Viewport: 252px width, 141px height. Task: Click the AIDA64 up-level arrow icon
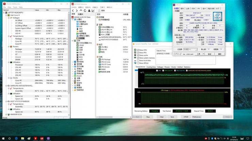pyautogui.click(x=81, y=11)
